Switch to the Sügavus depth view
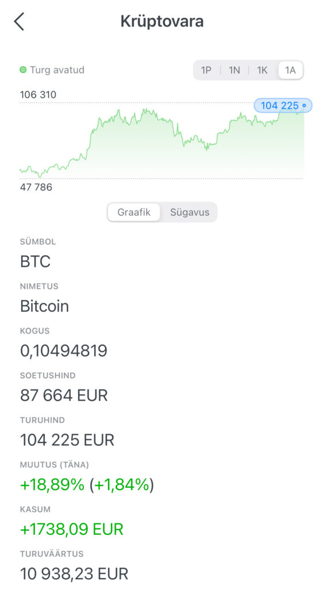Screen dimensions: 324x589 click(190, 212)
